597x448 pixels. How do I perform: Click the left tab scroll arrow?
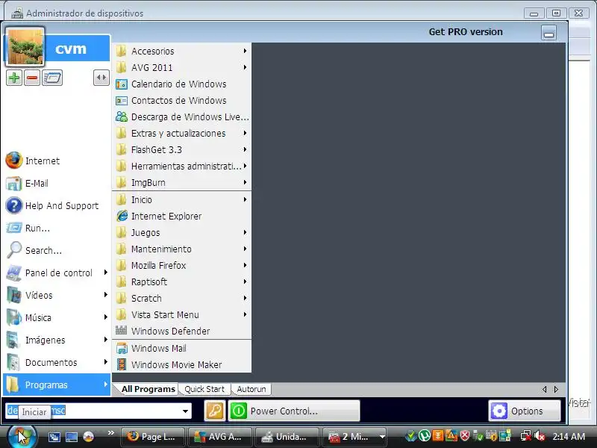point(545,389)
